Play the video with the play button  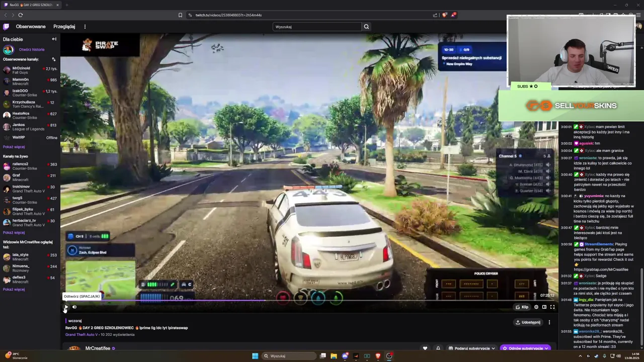point(66,307)
